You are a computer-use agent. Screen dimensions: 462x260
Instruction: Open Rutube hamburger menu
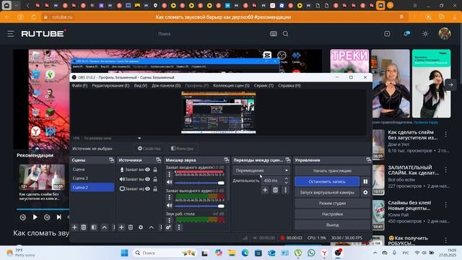click(11, 34)
